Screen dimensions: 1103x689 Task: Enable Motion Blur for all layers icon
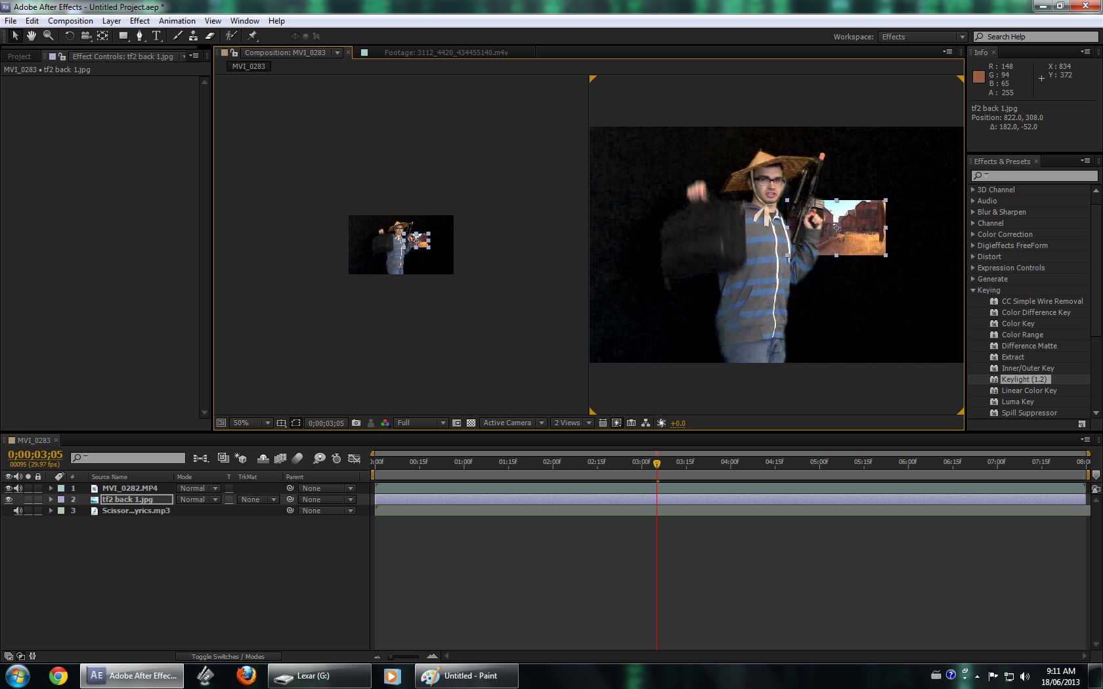click(297, 458)
